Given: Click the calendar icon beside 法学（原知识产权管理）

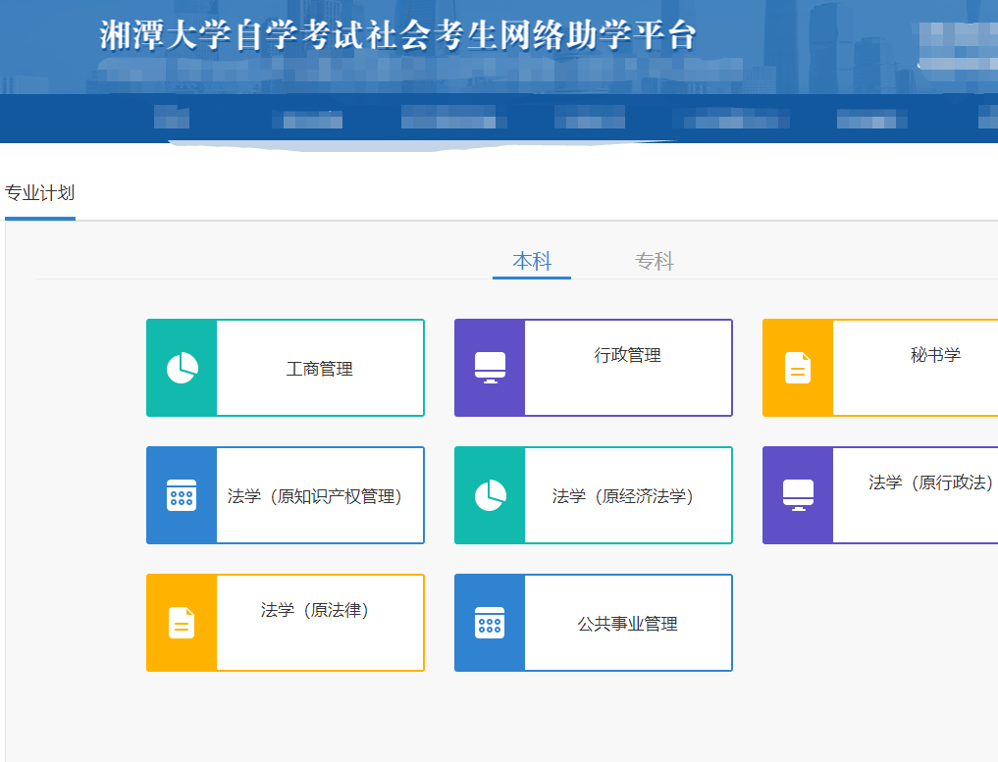Looking at the screenshot, I should 182,495.
